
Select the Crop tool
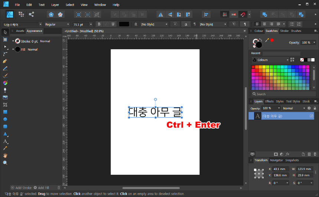tap(5, 105)
